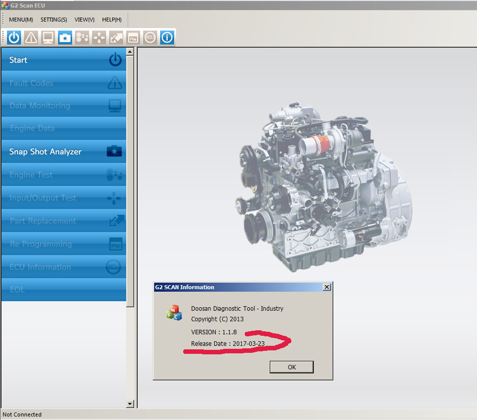Close the G2 SCAN Information dialog
Viewport: 477px width, 420px height.
(327, 287)
